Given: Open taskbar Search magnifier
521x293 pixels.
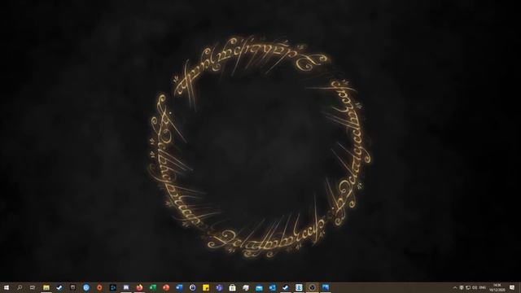Looking at the screenshot, I should point(20,287).
